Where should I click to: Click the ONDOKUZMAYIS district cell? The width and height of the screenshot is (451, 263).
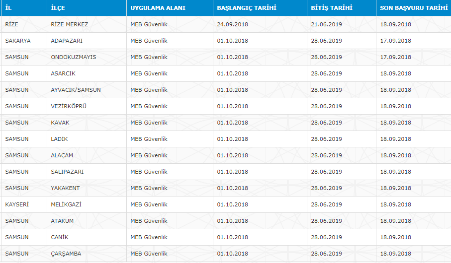(x=74, y=57)
